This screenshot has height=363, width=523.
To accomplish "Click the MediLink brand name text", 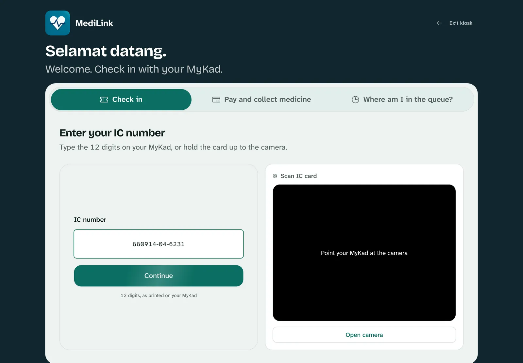I will pyautogui.click(x=94, y=23).
